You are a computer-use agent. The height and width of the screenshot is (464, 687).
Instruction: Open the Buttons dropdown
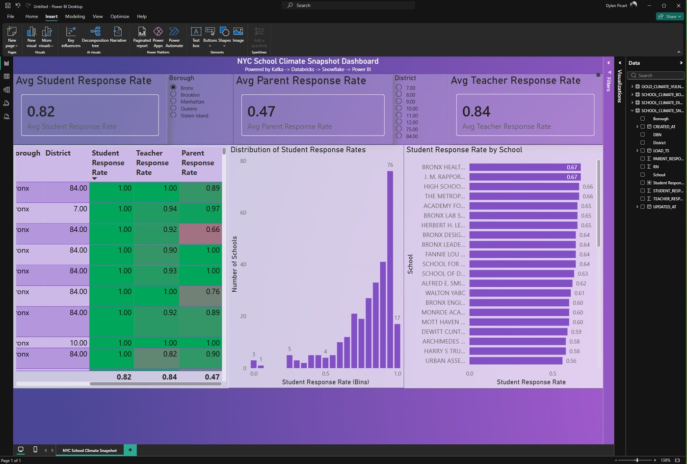[x=210, y=37]
